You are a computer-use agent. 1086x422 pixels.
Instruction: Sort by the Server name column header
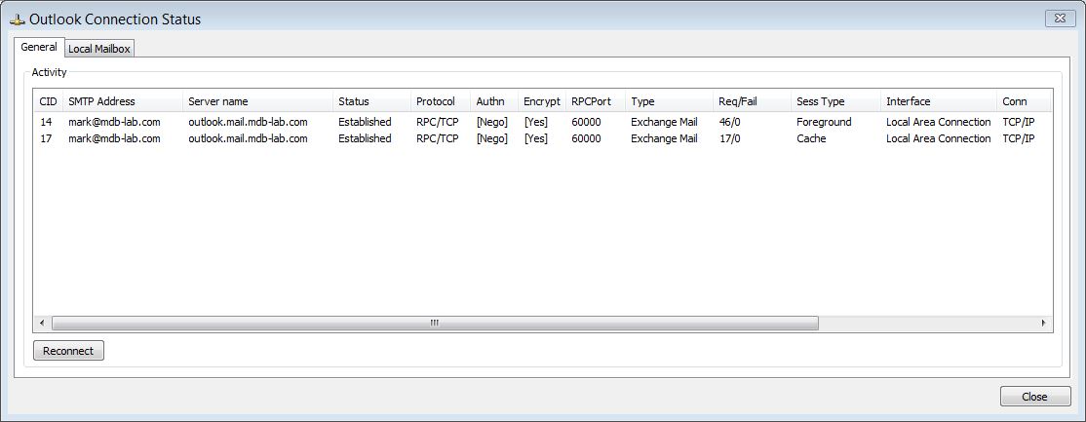coord(217,101)
